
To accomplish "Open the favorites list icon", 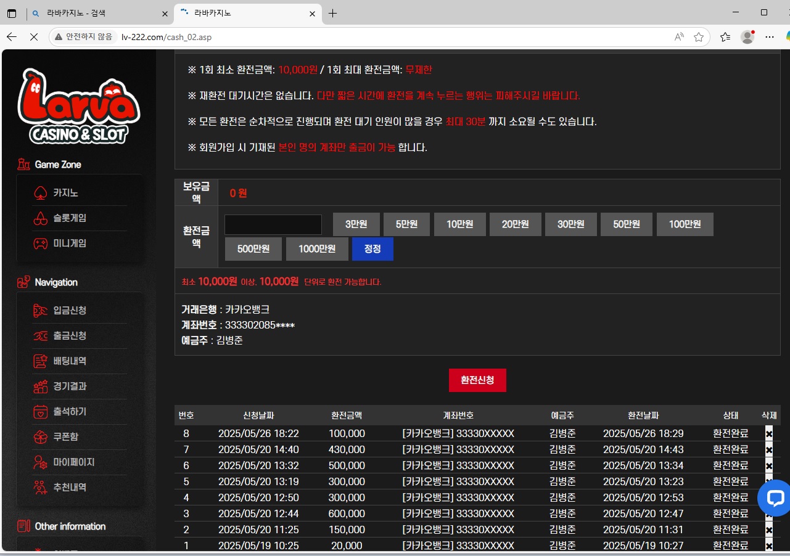I will pos(725,37).
